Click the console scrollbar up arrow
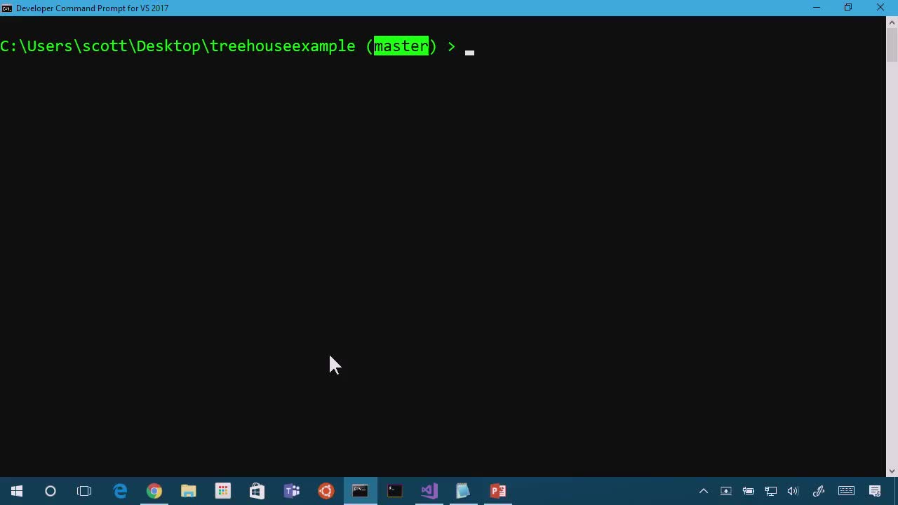 coord(892,22)
